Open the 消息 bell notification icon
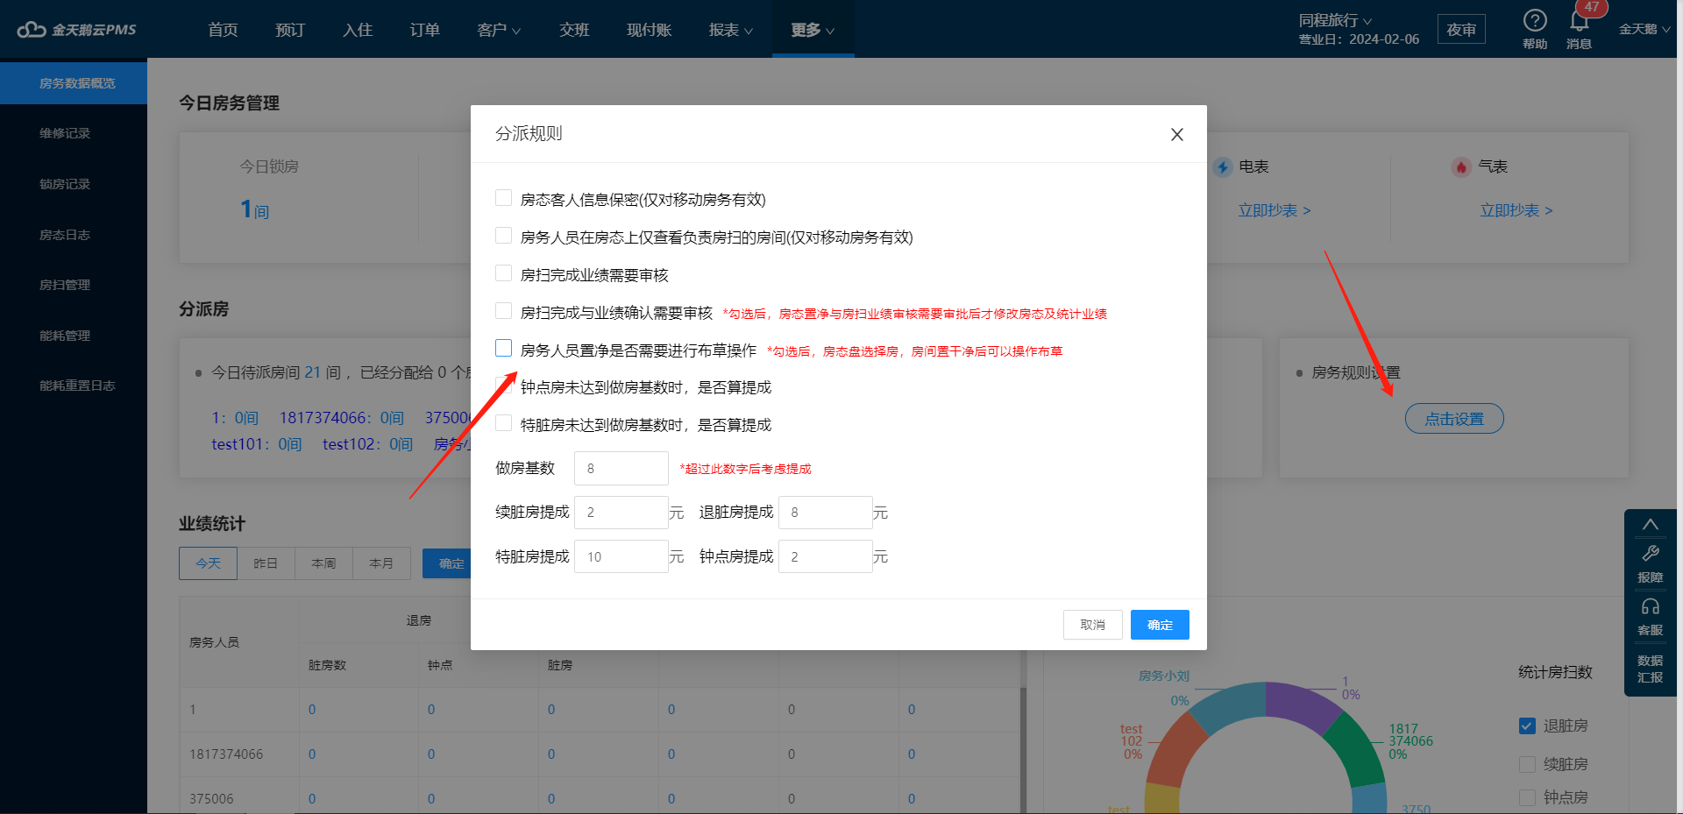 click(x=1580, y=21)
